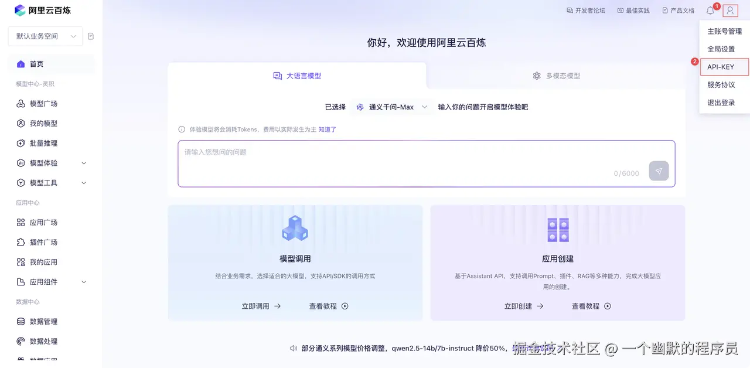Click the 我的模型 sidebar icon
This screenshot has width=750, height=368.
[21, 124]
